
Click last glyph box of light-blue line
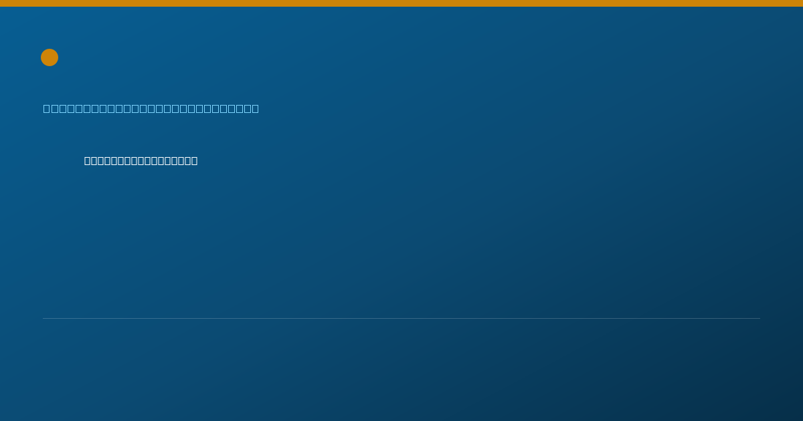tap(255, 108)
